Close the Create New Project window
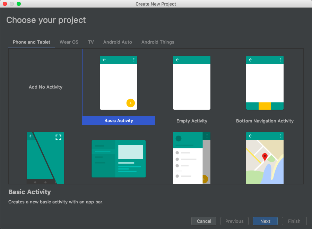312x229 pixels. [x=5, y=4]
